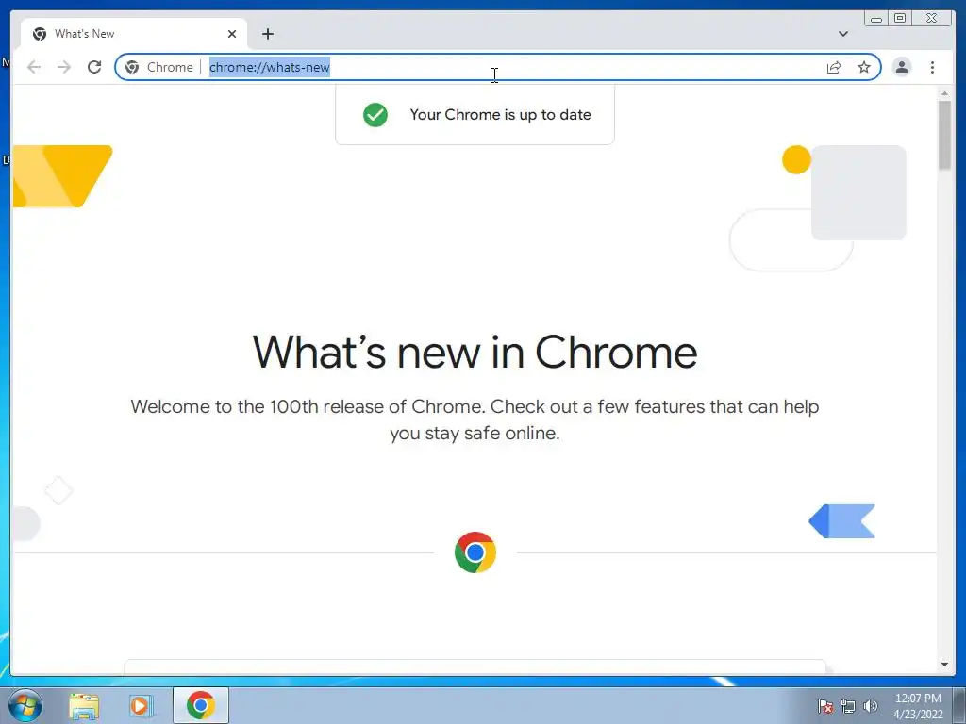Click the vertical scrollbar thumb
The image size is (966, 724).
[x=944, y=135]
